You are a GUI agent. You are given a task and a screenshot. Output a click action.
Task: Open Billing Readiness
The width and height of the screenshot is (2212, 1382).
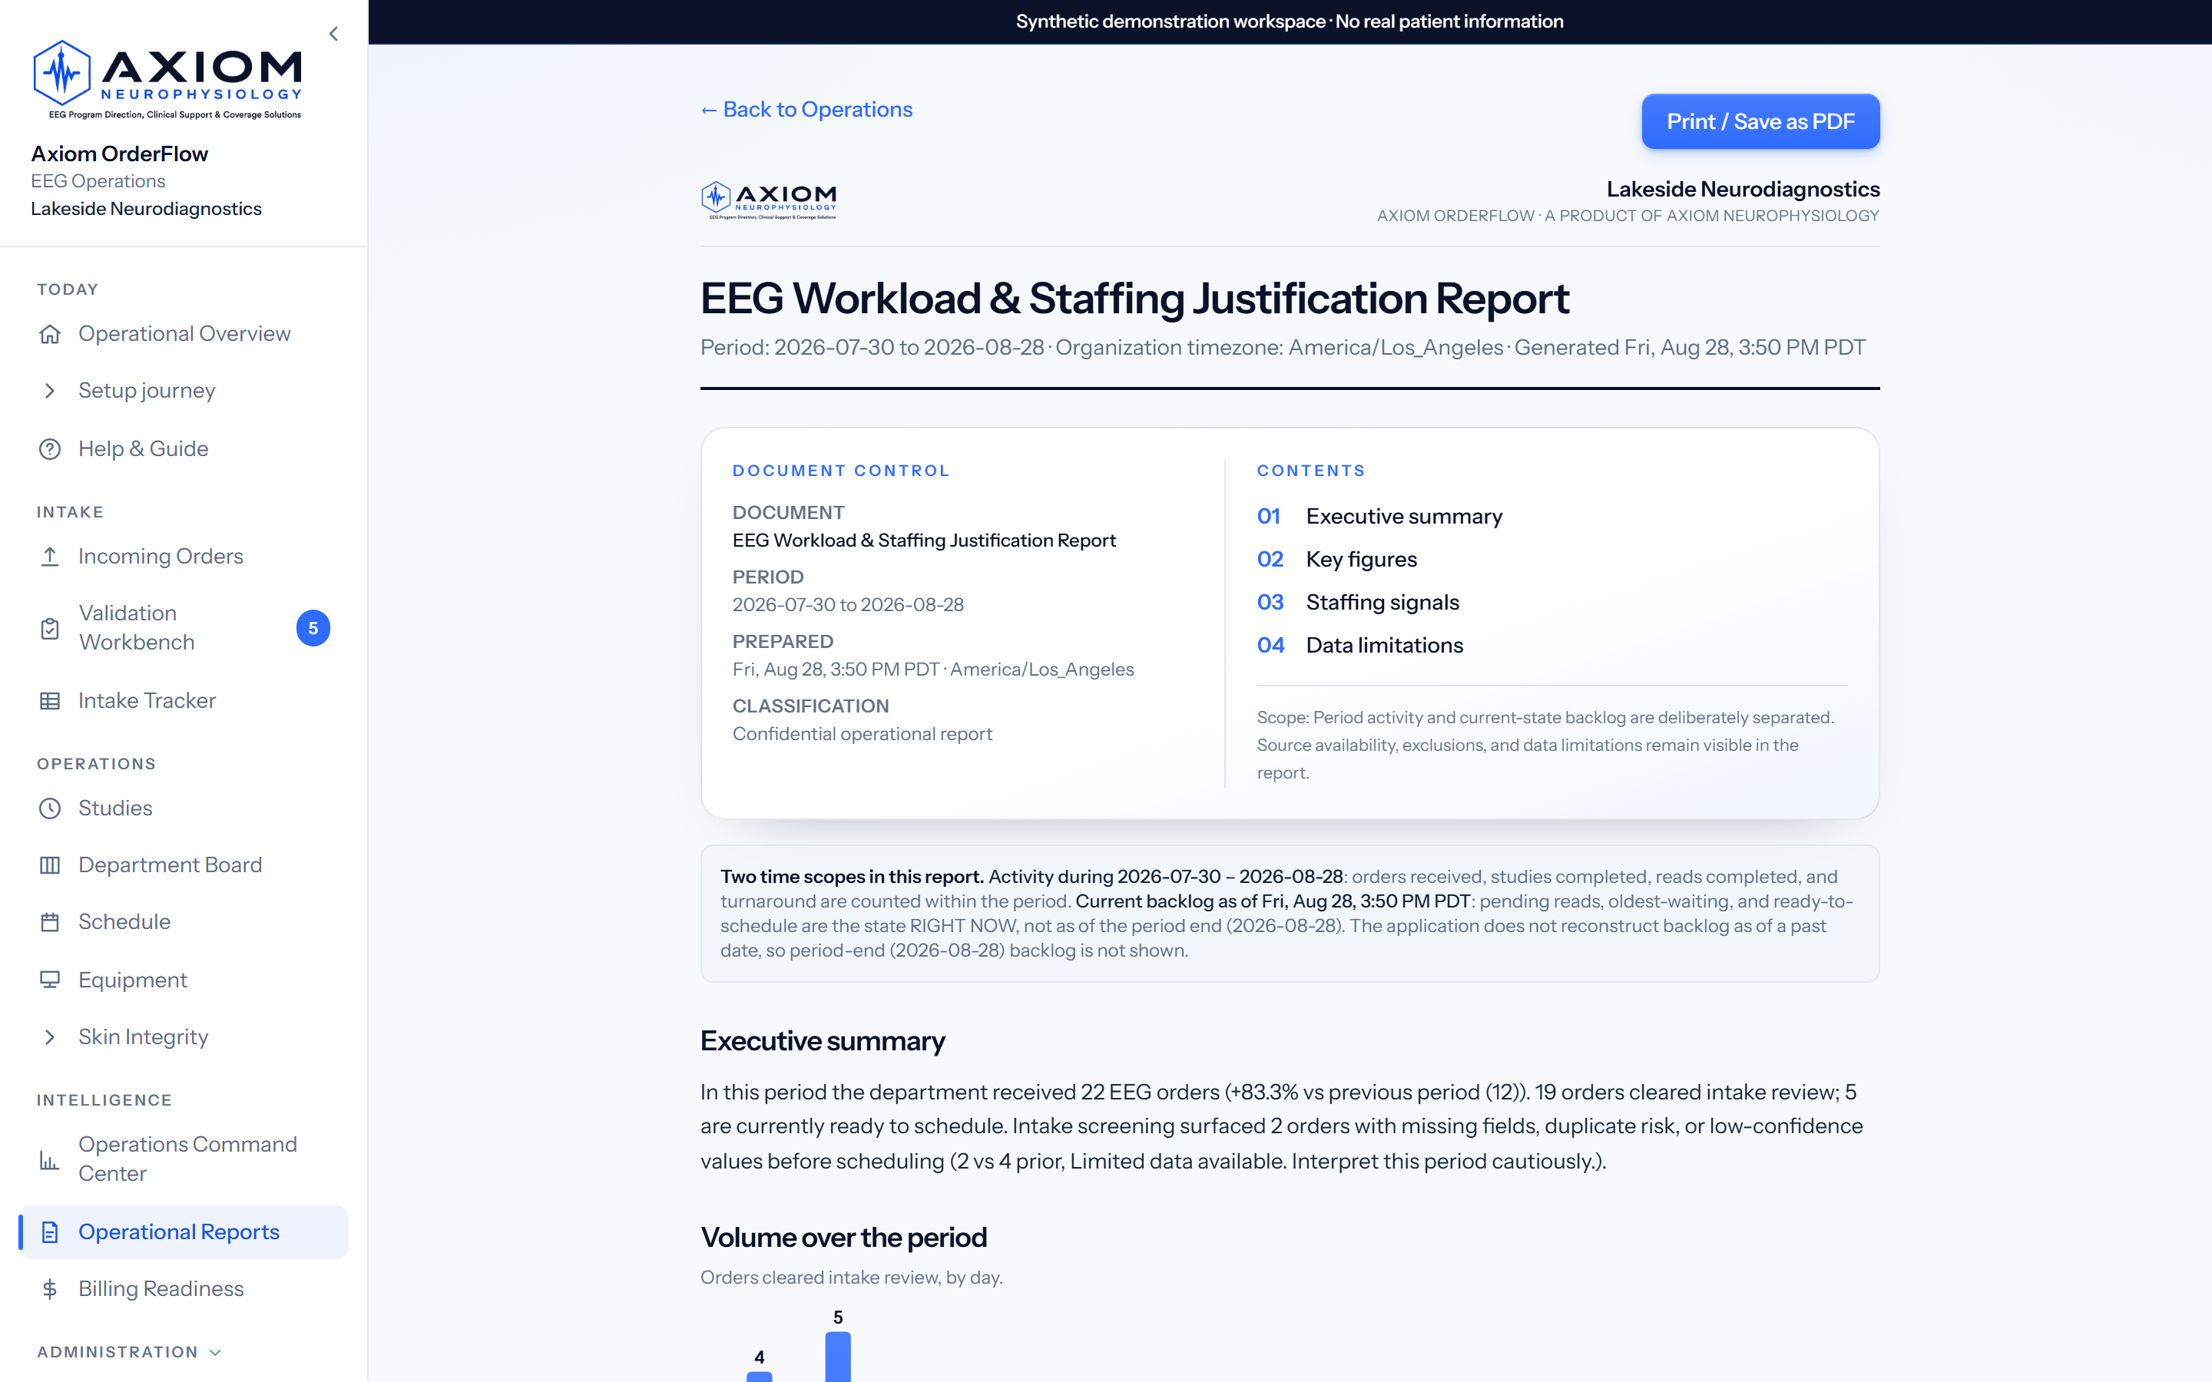[x=184, y=1289]
